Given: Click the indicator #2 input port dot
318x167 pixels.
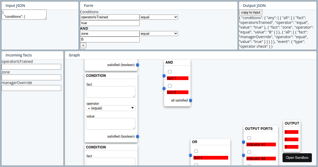Looking at the screenshot, I should coord(244,155).
